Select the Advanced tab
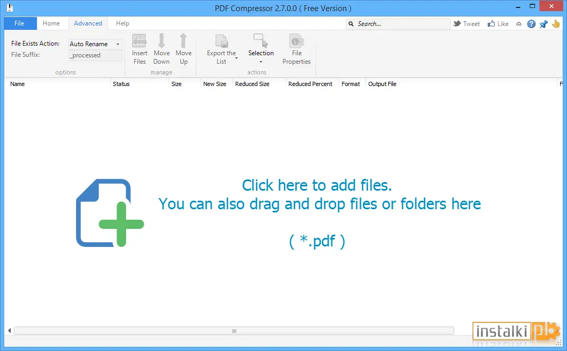The width and height of the screenshot is (567, 351). pos(88,23)
